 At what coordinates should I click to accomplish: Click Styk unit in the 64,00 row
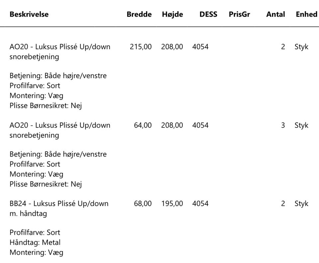click(x=301, y=125)
